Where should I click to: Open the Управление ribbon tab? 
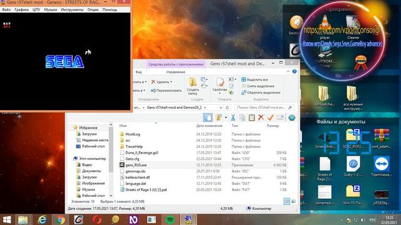tap(175, 72)
